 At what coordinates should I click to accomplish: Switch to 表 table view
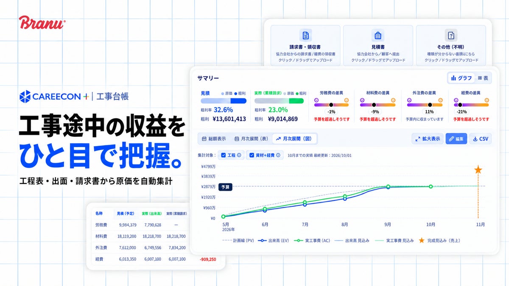[x=483, y=78]
